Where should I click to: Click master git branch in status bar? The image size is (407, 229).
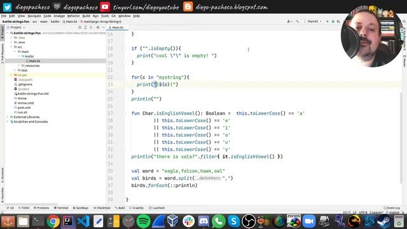[x=393, y=212]
